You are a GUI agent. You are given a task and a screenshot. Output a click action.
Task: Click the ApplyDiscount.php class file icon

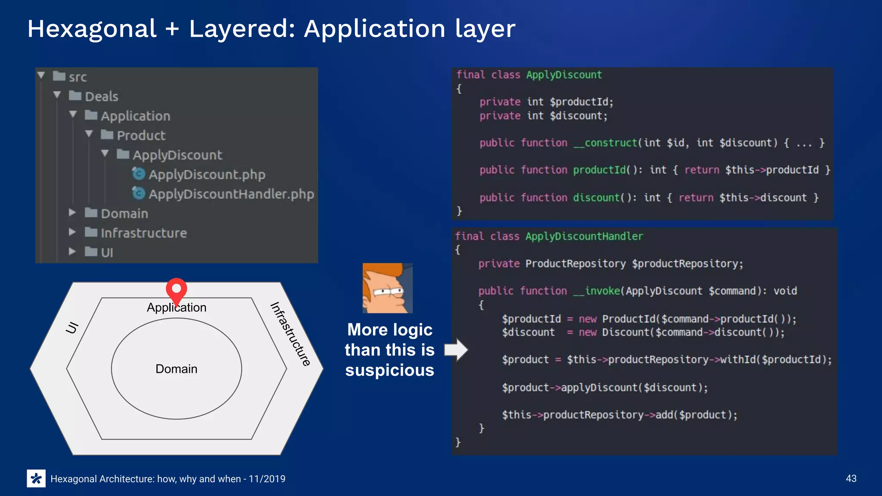pyautogui.click(x=139, y=174)
